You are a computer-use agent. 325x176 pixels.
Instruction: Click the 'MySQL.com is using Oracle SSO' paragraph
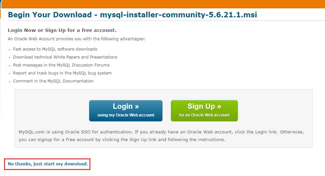161,136
